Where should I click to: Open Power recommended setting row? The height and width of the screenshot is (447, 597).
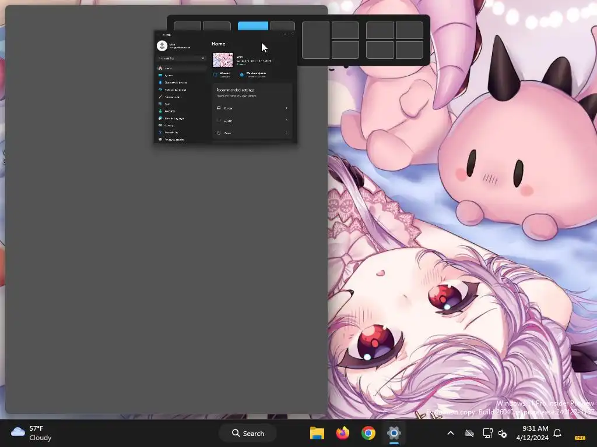click(252, 133)
